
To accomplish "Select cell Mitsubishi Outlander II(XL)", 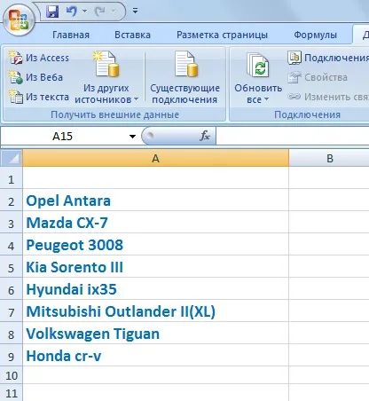I will tap(155, 311).
